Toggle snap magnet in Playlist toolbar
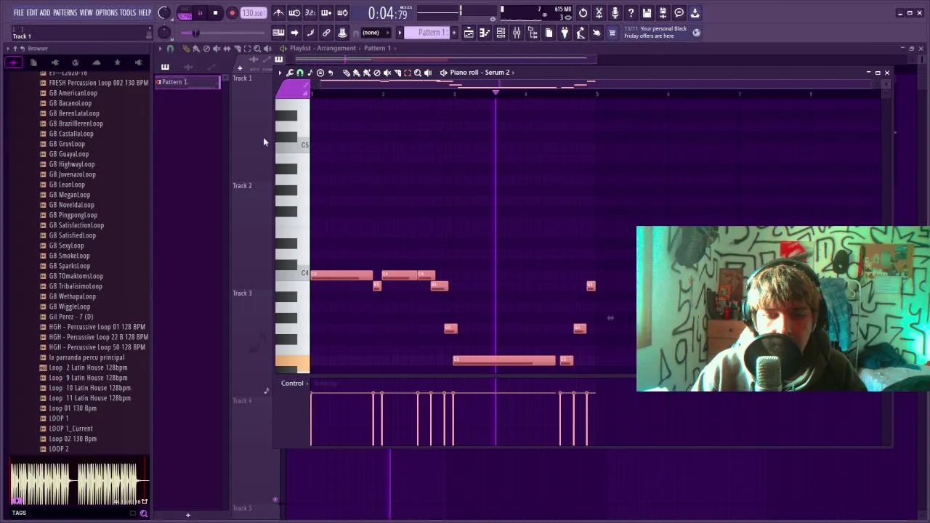The width and height of the screenshot is (930, 523). [x=170, y=49]
